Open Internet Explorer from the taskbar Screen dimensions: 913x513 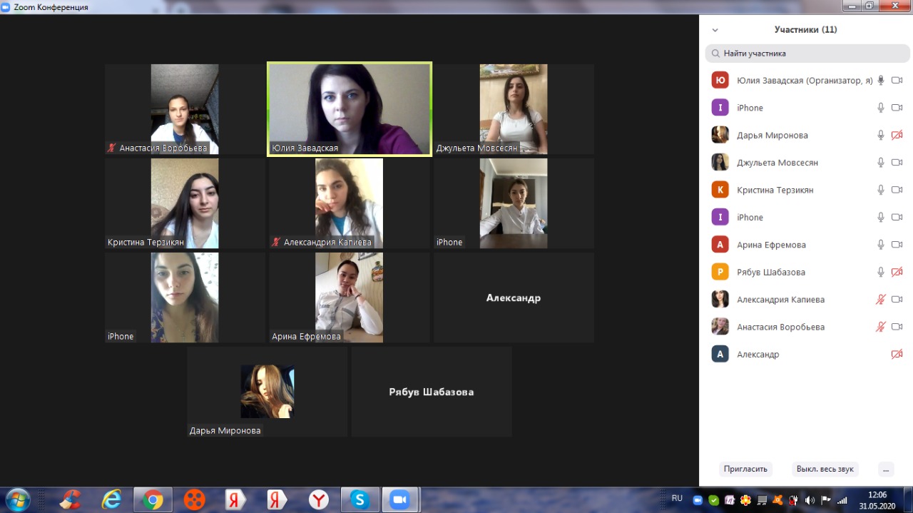(111, 499)
